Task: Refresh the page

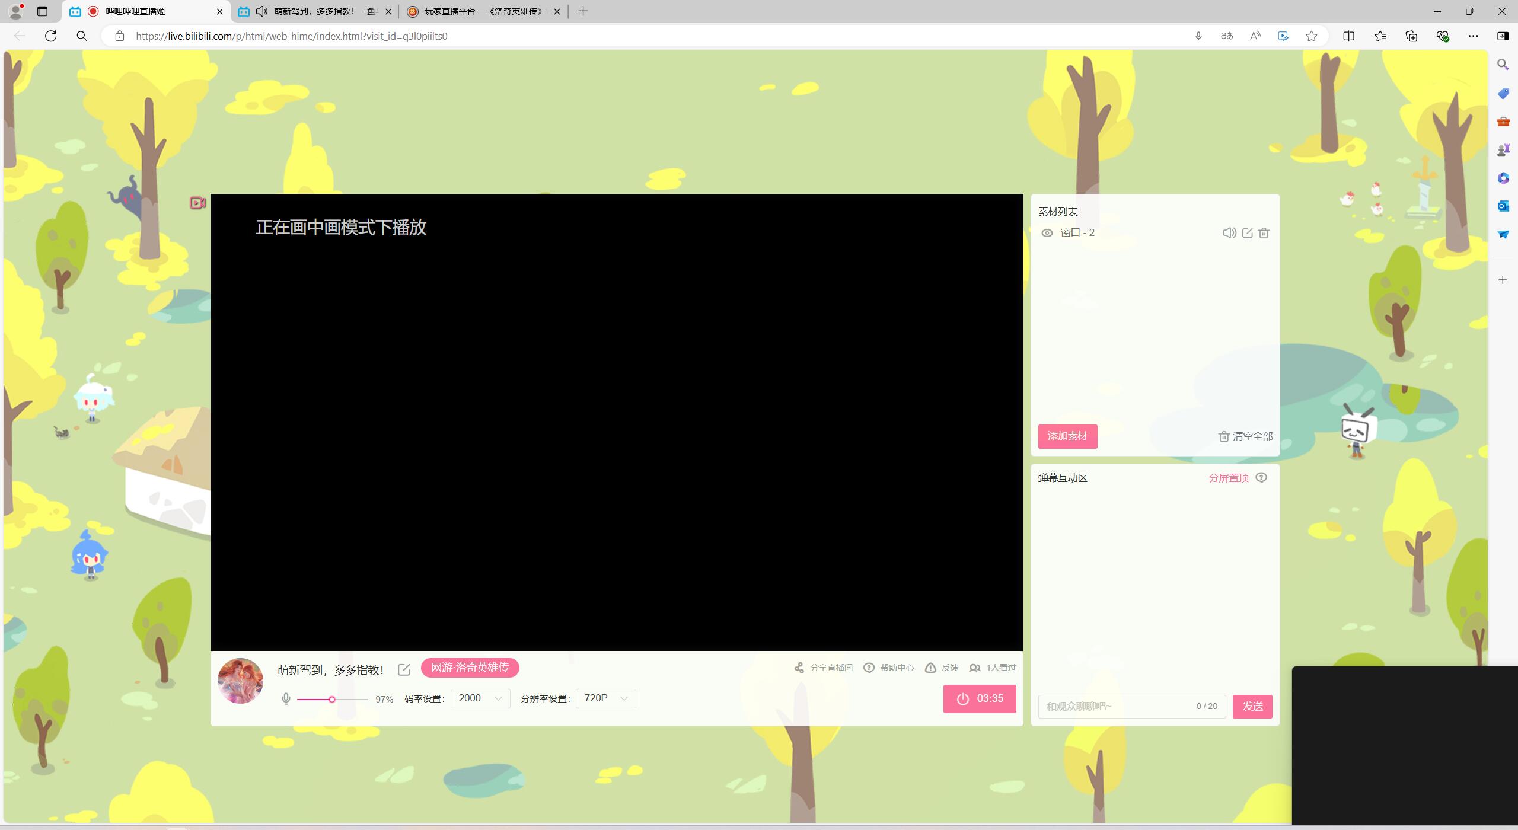Action: click(51, 36)
